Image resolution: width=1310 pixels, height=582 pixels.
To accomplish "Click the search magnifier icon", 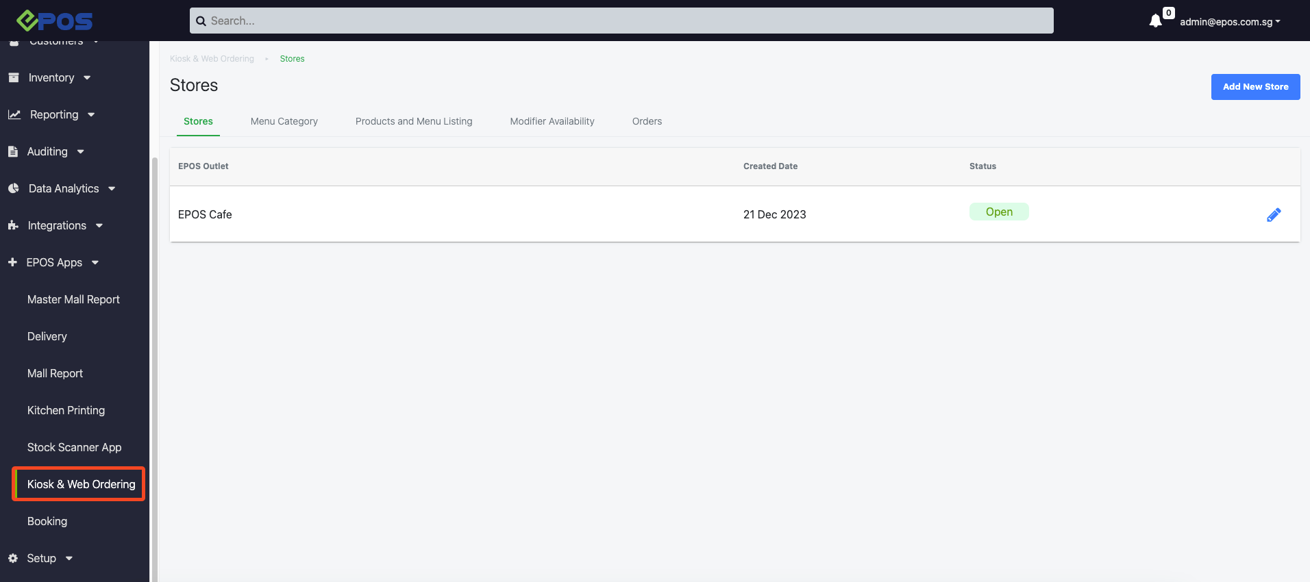I will [x=201, y=21].
